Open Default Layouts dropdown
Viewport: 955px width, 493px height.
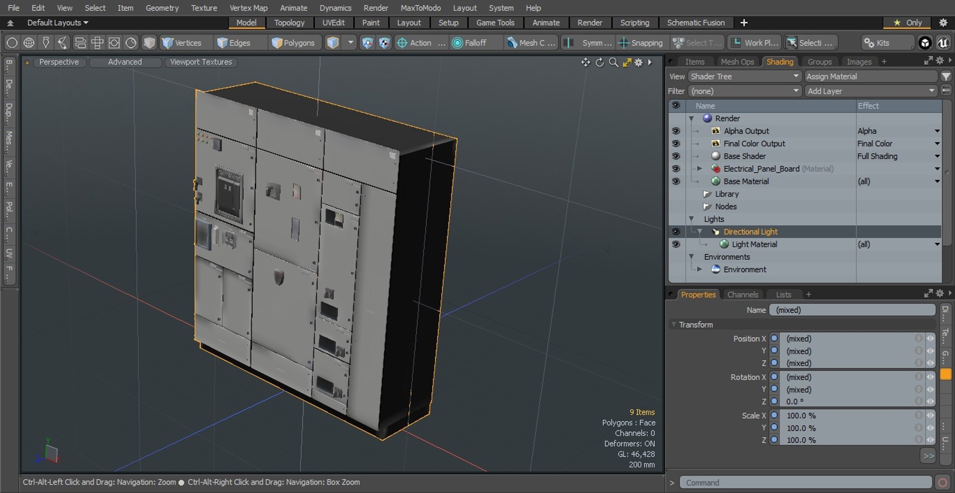(57, 23)
